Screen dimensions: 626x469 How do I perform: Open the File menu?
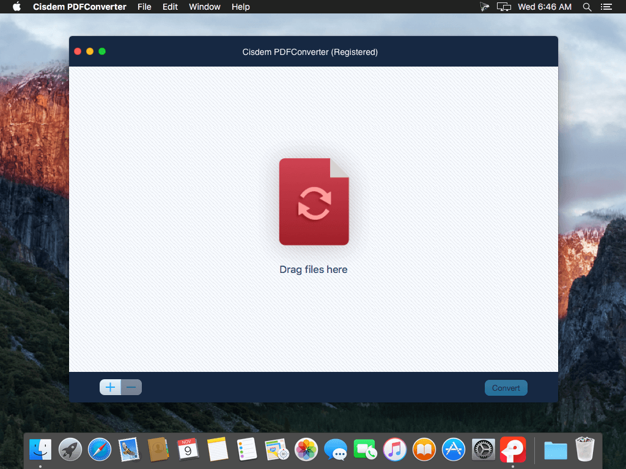[144, 7]
